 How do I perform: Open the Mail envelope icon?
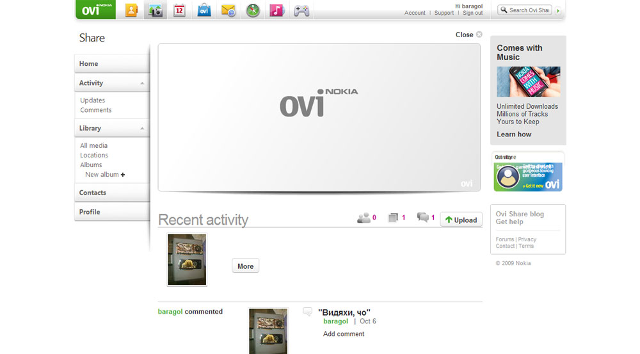(228, 10)
